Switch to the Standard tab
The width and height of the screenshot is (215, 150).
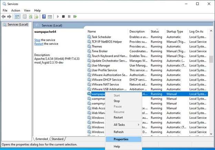coord(58,139)
